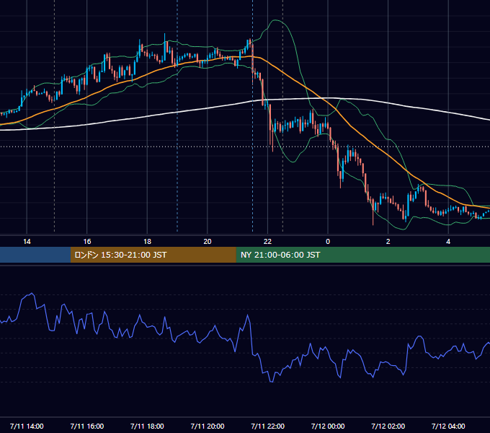Click the 0 hour label on price chart axis
The image size is (490, 433).
[x=328, y=242]
